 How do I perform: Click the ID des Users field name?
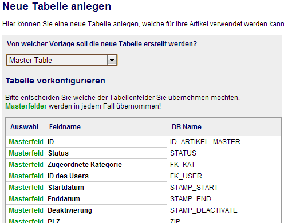(68, 176)
